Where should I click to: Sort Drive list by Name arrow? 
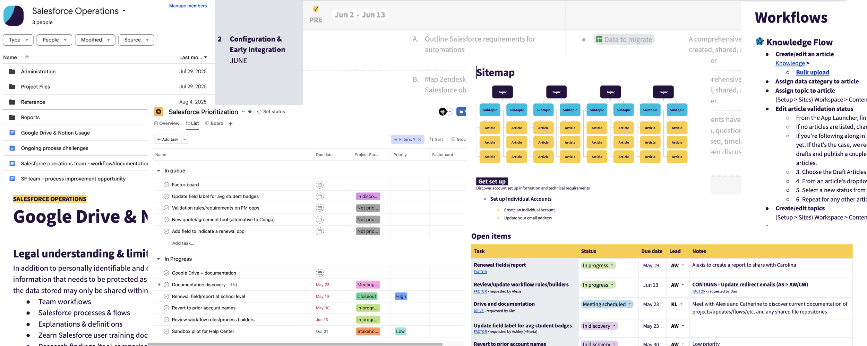pos(27,57)
